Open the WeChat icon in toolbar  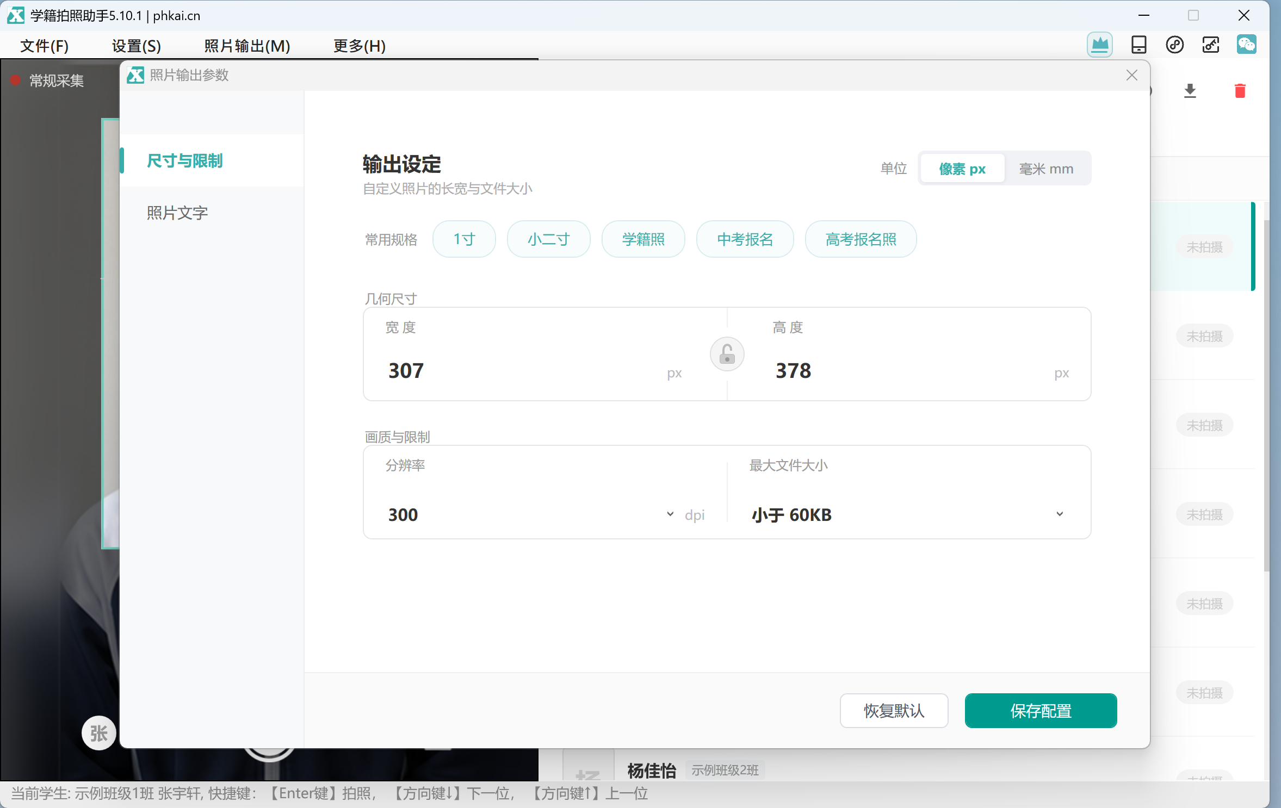(1246, 45)
